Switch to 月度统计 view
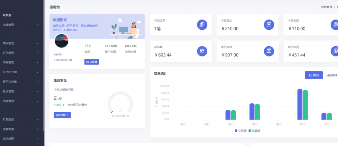 click(x=331, y=75)
